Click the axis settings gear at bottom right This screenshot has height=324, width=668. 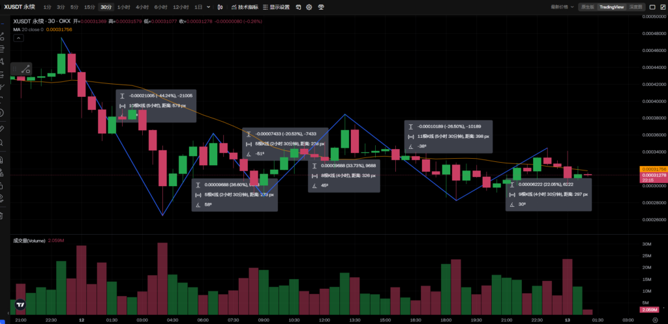654,320
